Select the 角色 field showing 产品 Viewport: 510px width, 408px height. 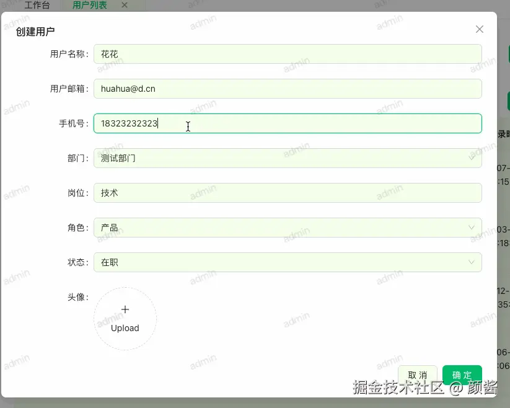pyautogui.click(x=288, y=228)
